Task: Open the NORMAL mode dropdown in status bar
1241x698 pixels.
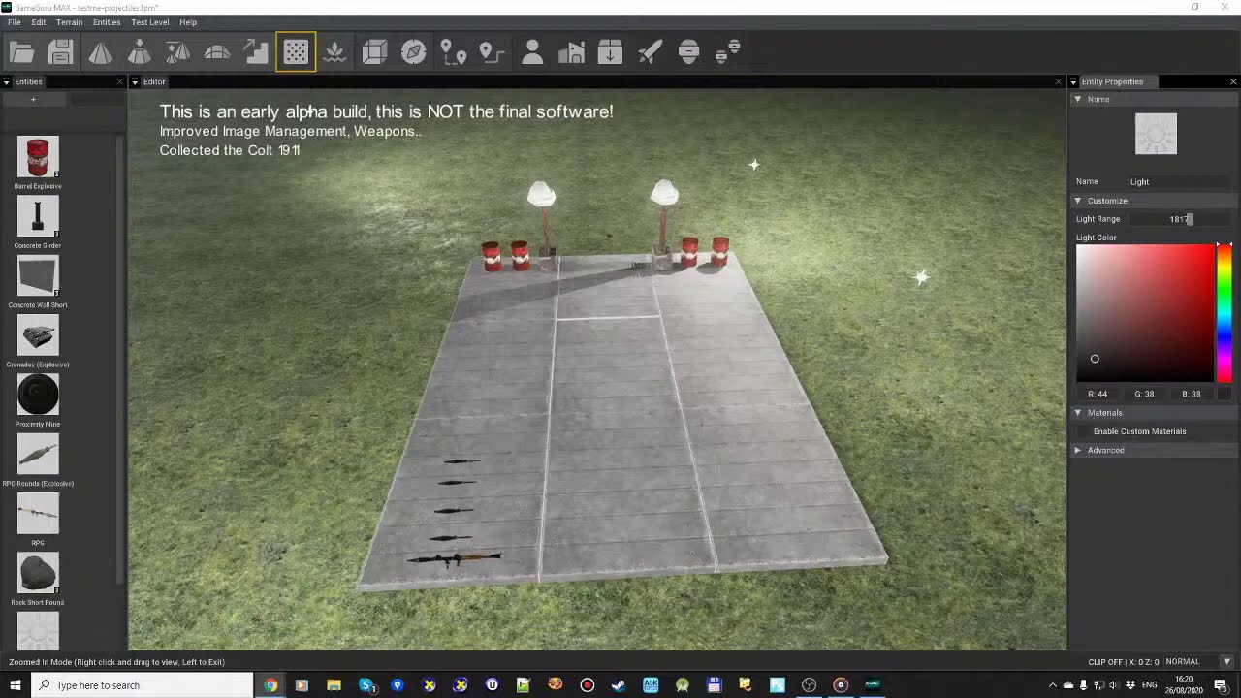Action: (1226, 662)
